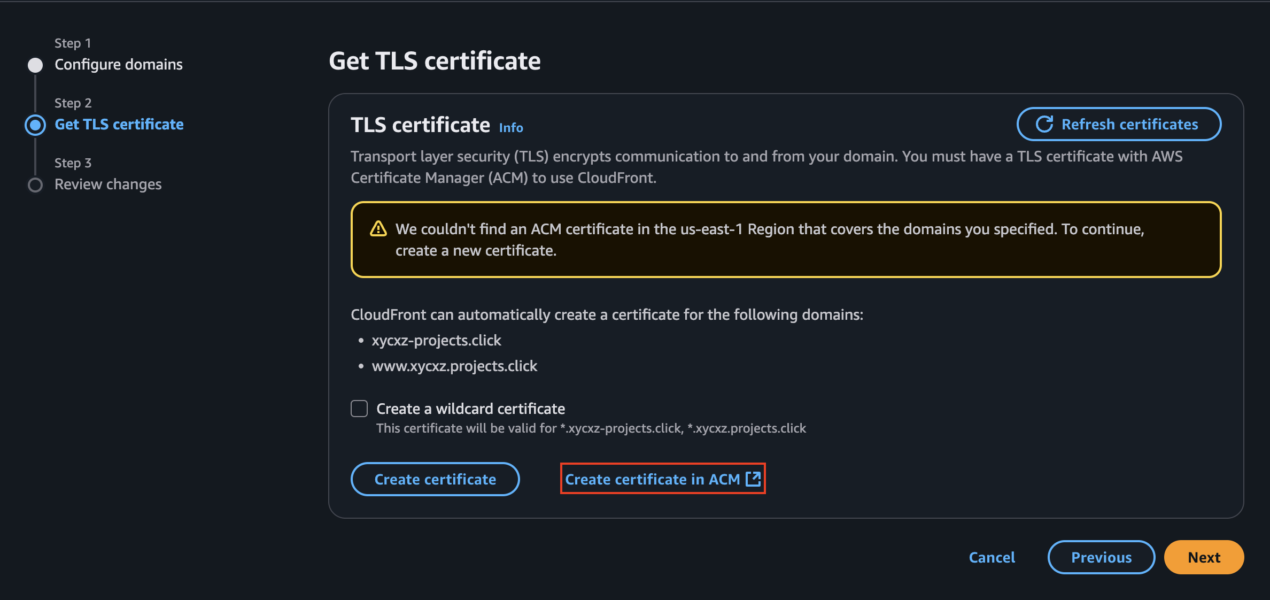Select Step 3 Review changes
1270x600 pixels.
tap(107, 184)
